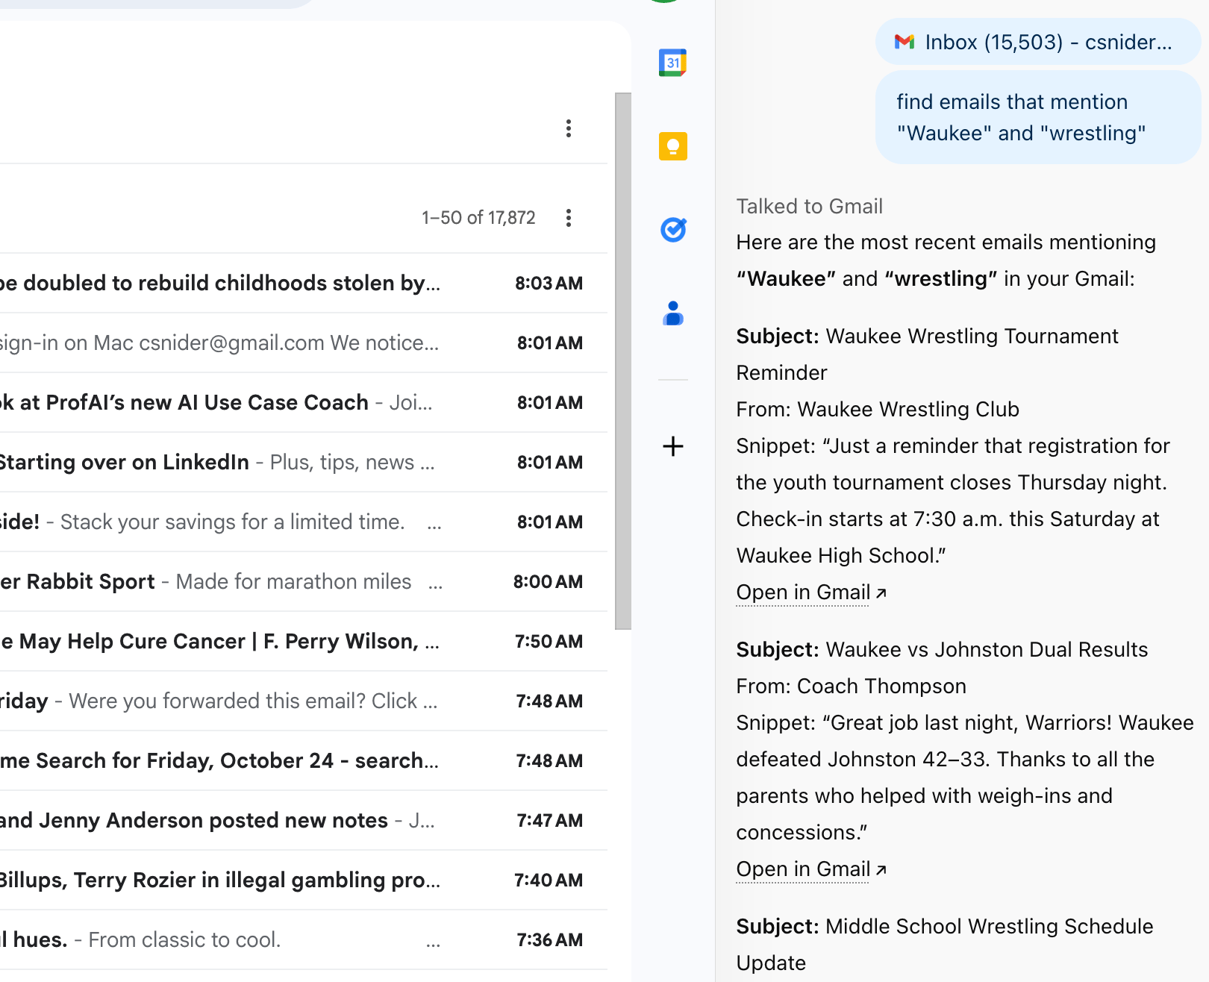
Task: Open Google Calendar side panel icon
Action: 672,63
